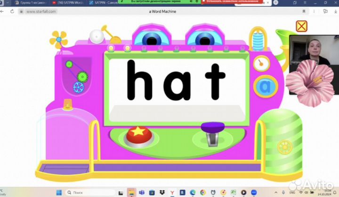This screenshot has width=339, height=197.
Task: Close the Word Machine with the orange X
Action: pyautogui.click(x=302, y=26)
